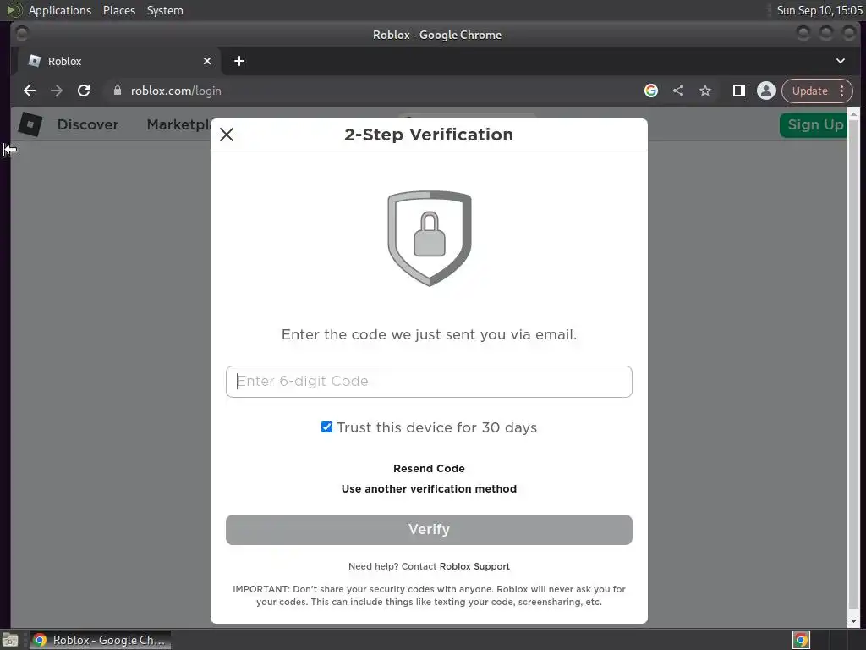This screenshot has height=650, width=866.
Task: Open the System menu
Action: pyautogui.click(x=165, y=10)
